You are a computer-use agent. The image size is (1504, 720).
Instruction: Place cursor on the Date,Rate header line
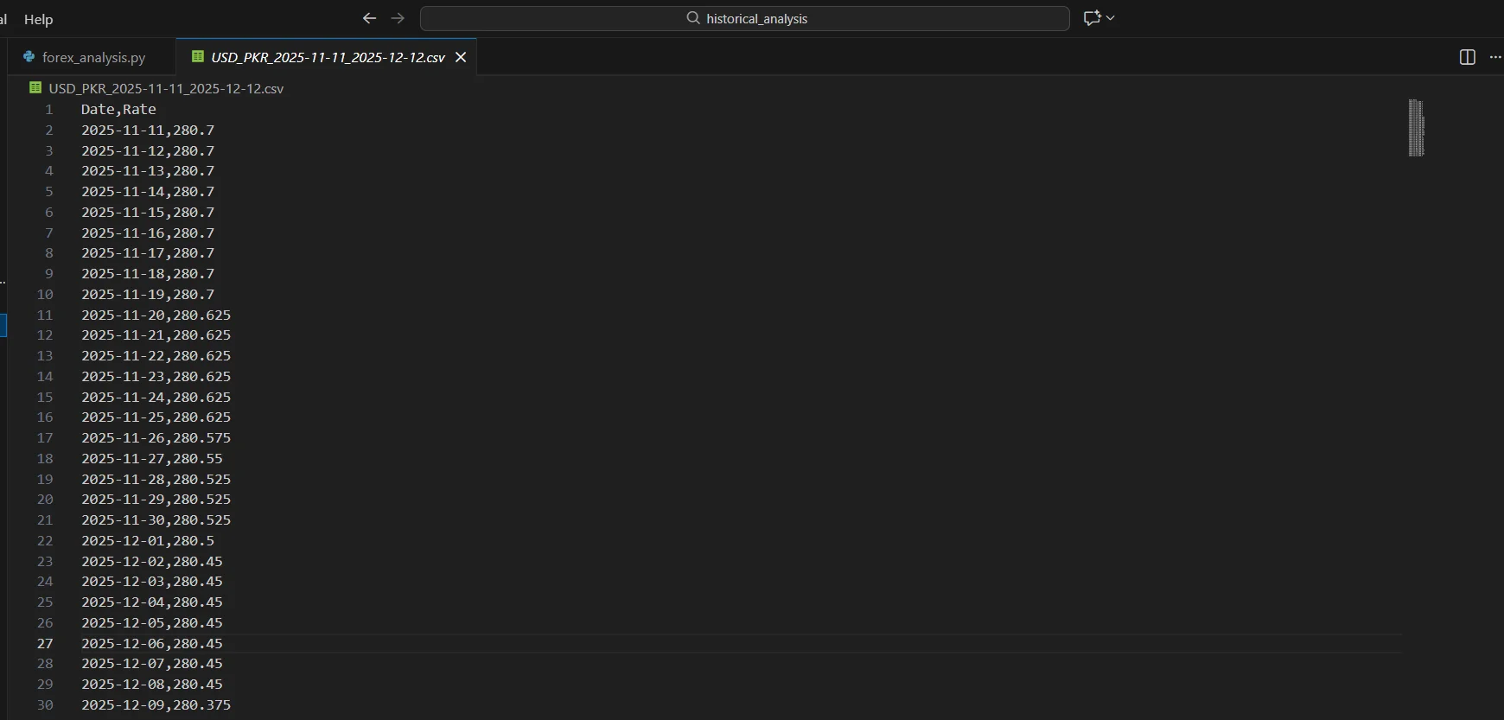coord(118,110)
